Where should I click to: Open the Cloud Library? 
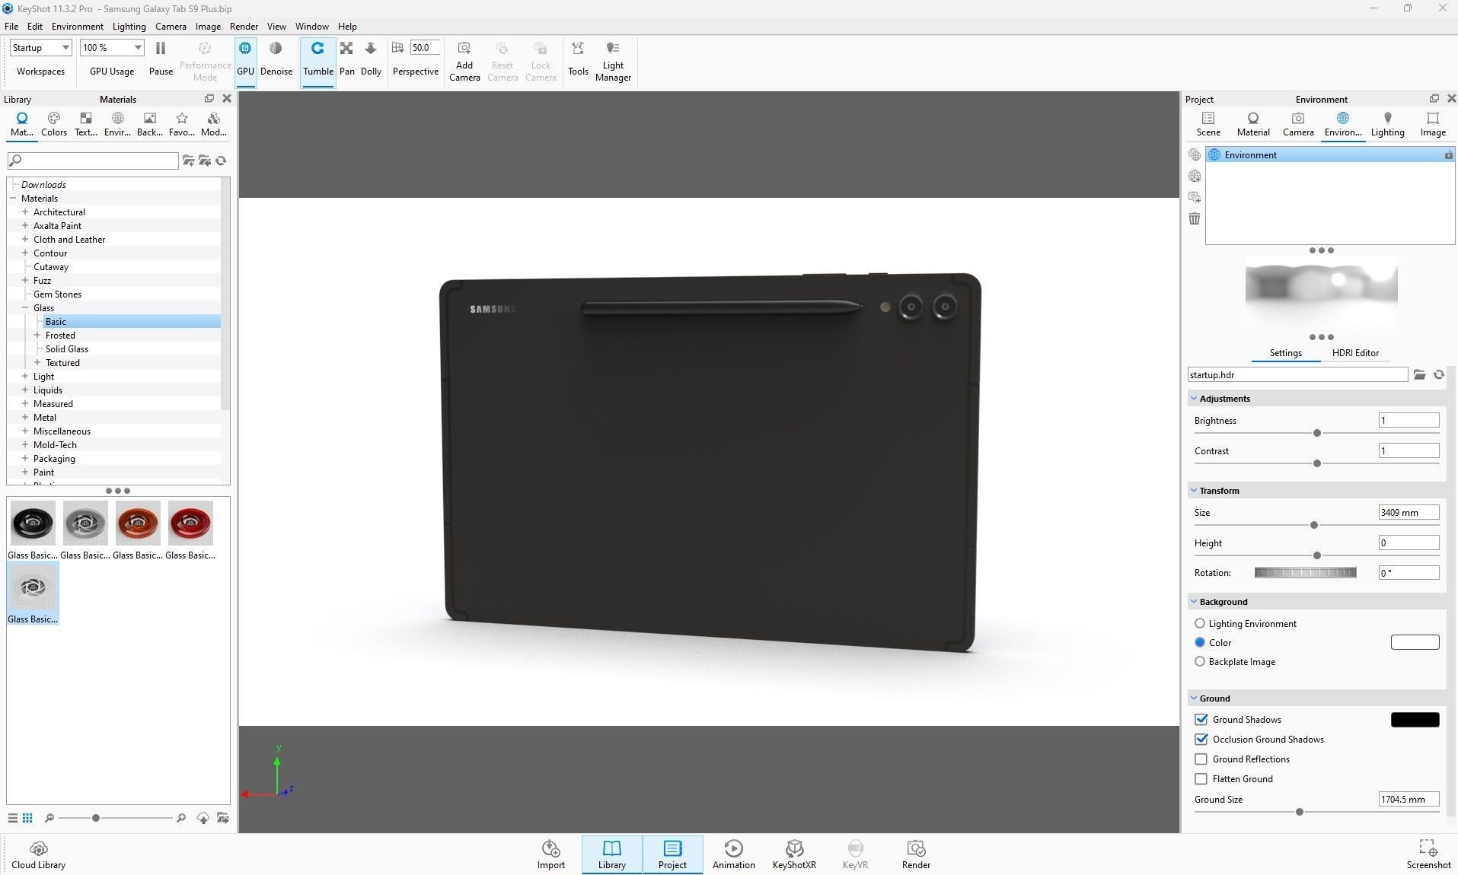pos(38,854)
